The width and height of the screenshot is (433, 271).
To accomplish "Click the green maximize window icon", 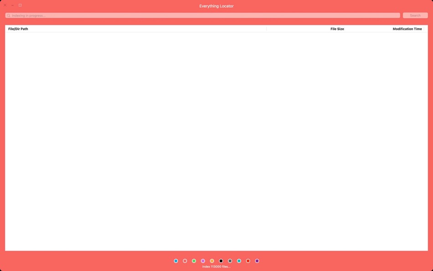I will click(20, 5).
